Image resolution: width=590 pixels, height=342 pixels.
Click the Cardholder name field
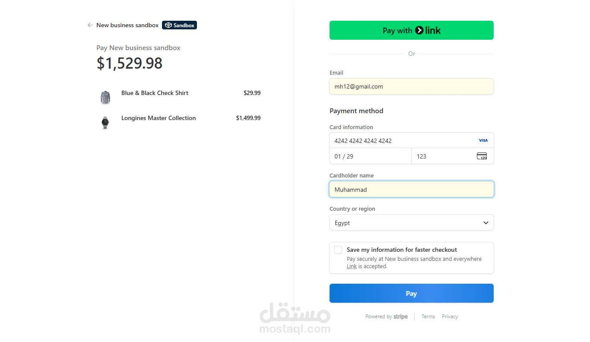click(411, 190)
